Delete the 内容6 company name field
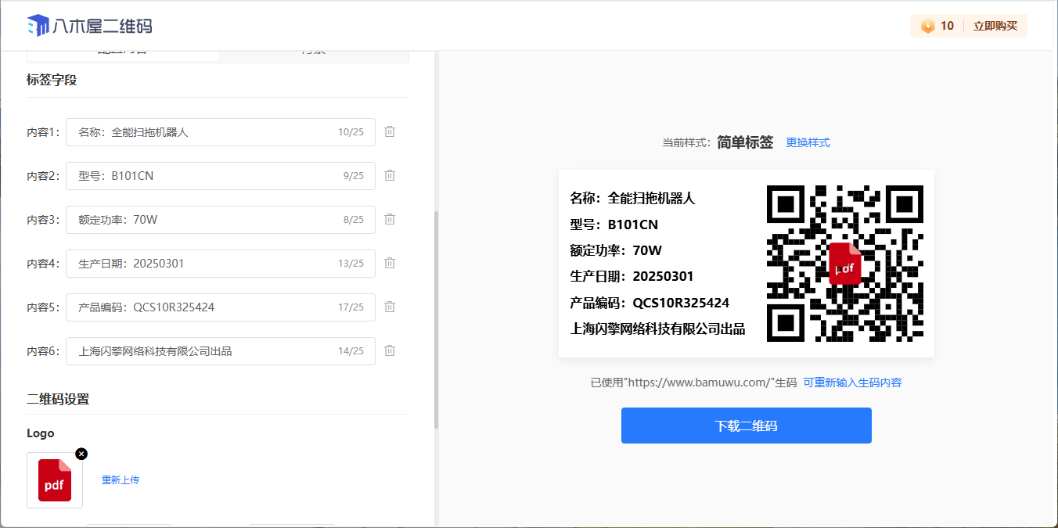This screenshot has height=528, width=1058. (x=390, y=351)
